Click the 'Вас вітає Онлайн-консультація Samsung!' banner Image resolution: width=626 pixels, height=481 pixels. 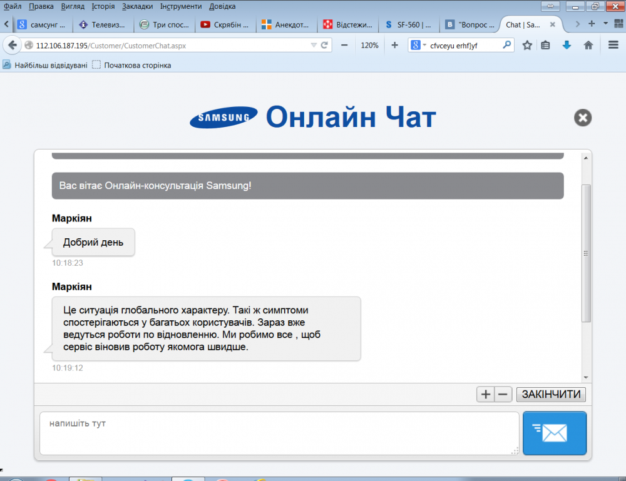(308, 186)
